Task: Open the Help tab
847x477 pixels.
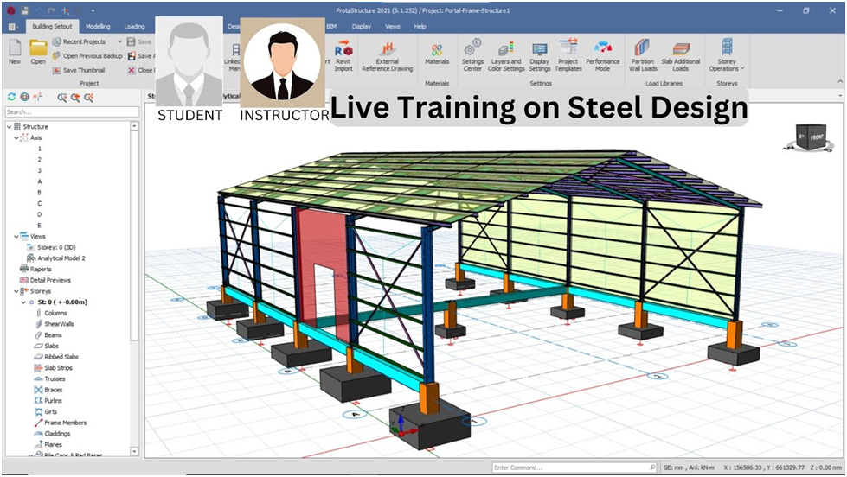Action: tap(420, 27)
